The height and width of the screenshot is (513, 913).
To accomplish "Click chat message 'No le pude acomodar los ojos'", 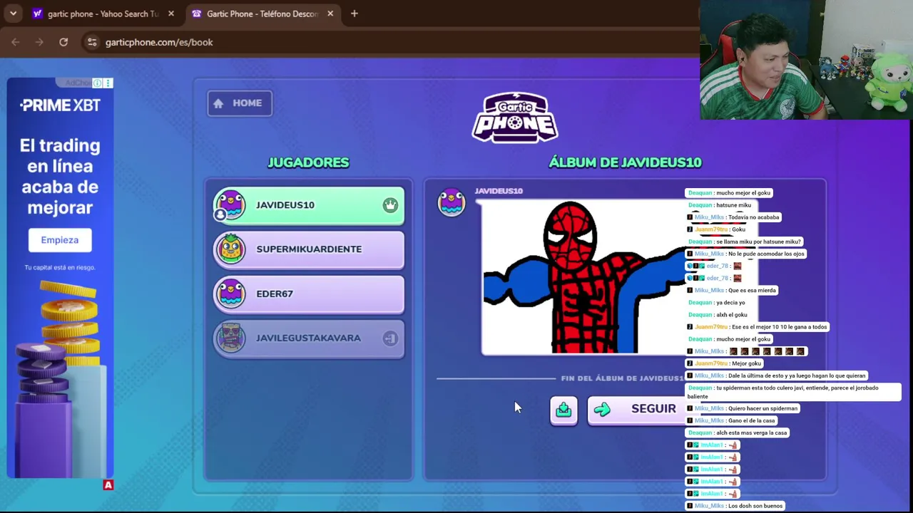I will tap(766, 254).
